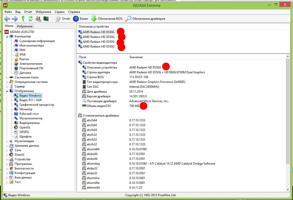
Task: Select the atitmm64 driver row
Action: 181,188
